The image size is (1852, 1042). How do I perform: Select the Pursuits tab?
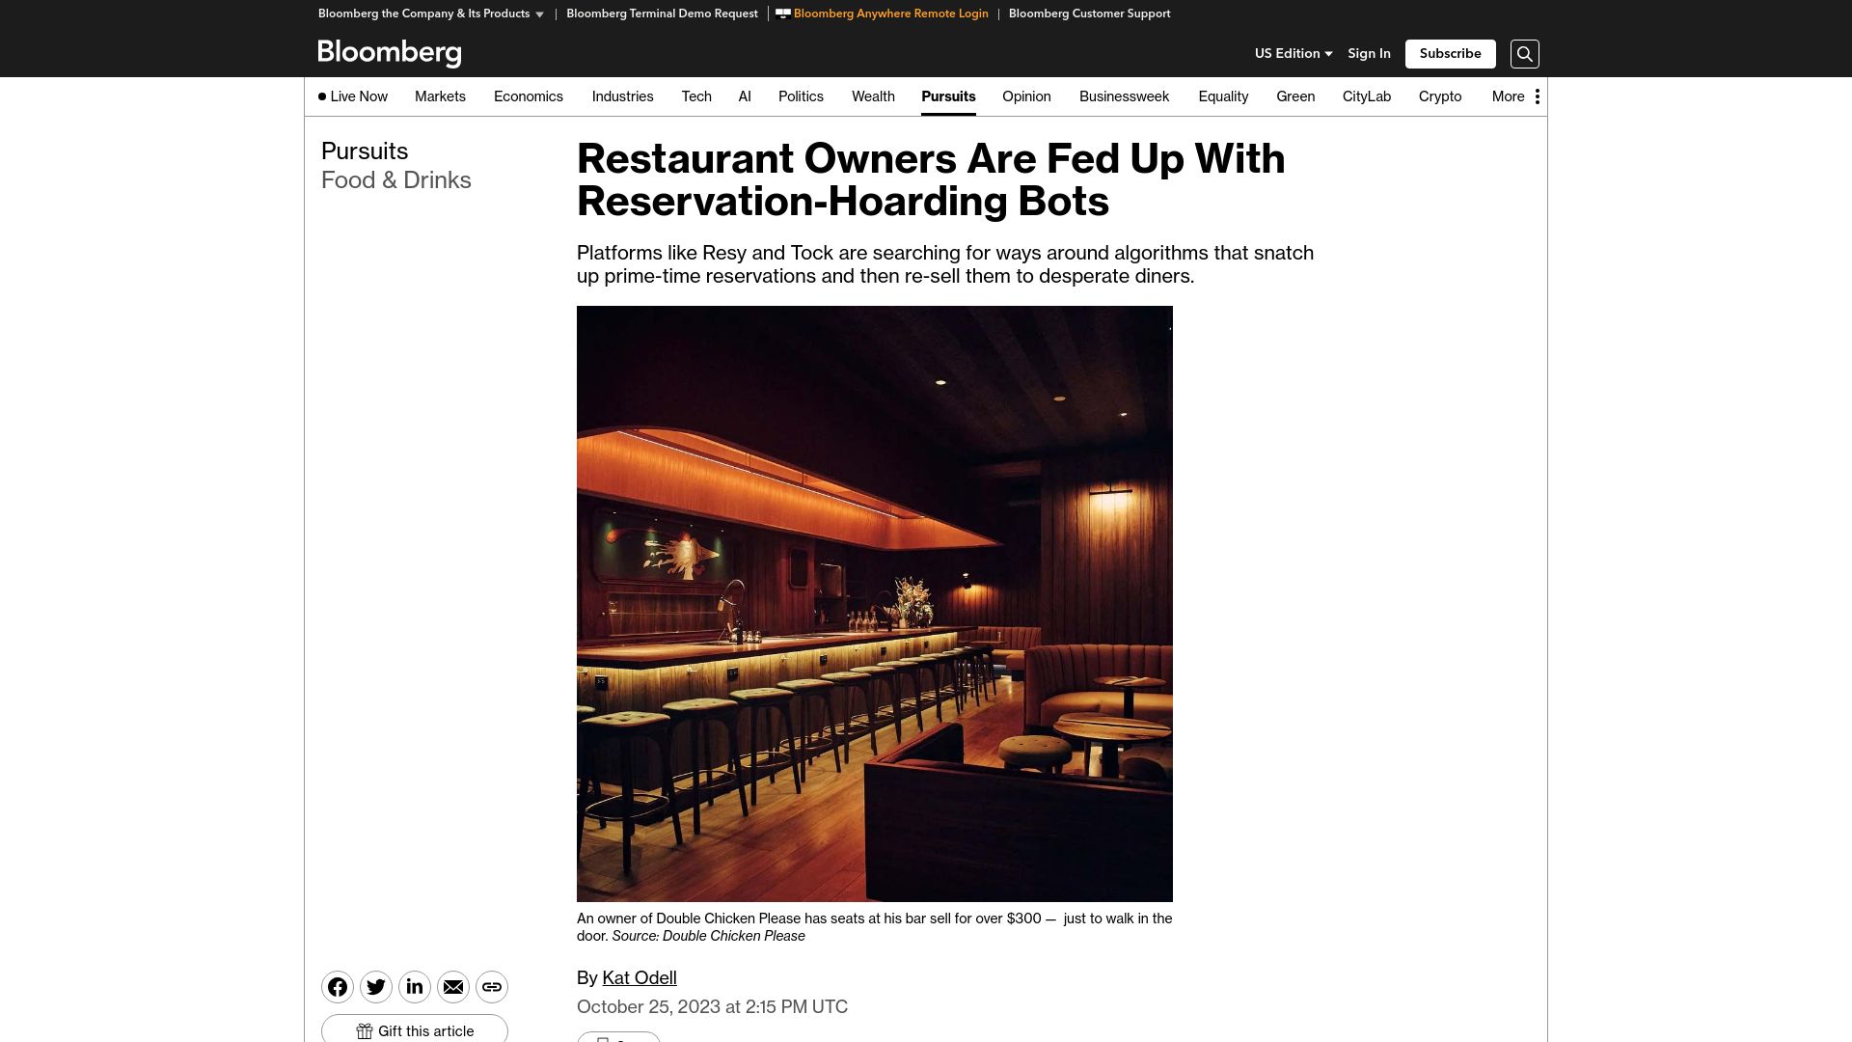click(x=948, y=96)
